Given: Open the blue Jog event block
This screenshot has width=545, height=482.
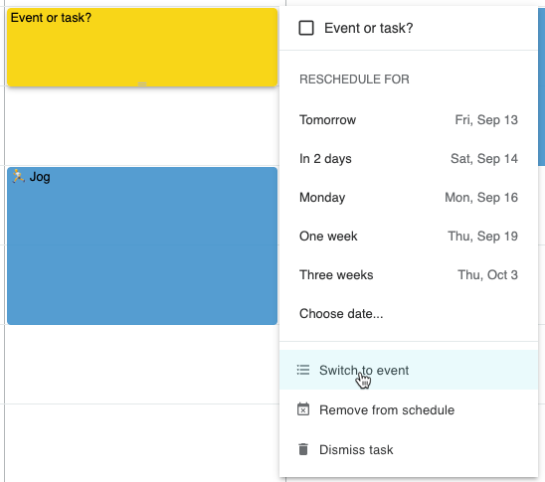Looking at the screenshot, I should pyautogui.click(x=142, y=245).
